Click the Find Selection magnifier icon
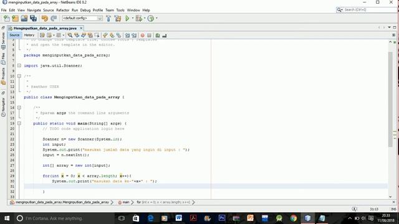Viewport: 399px width, 224px height. [70, 35]
